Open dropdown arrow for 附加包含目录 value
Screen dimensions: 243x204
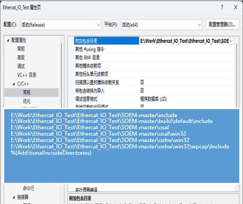[231, 41]
